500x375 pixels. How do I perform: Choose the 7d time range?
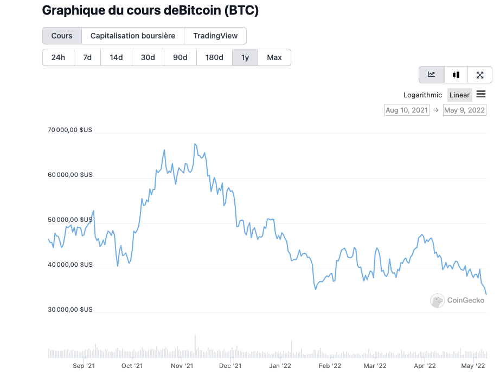click(x=87, y=57)
